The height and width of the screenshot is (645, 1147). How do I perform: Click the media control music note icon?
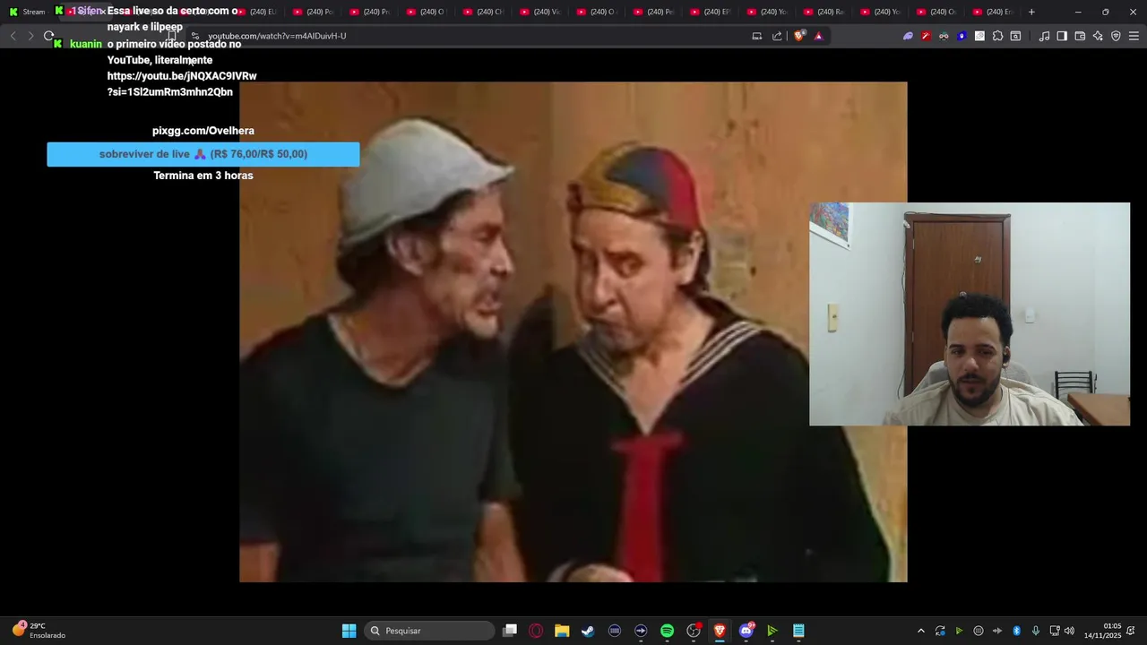(1044, 36)
